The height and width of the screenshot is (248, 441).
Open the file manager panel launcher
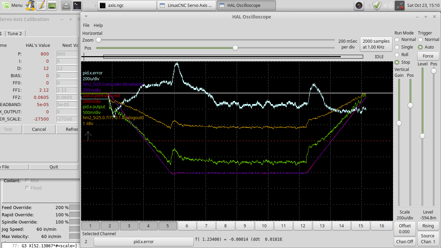click(66, 5)
